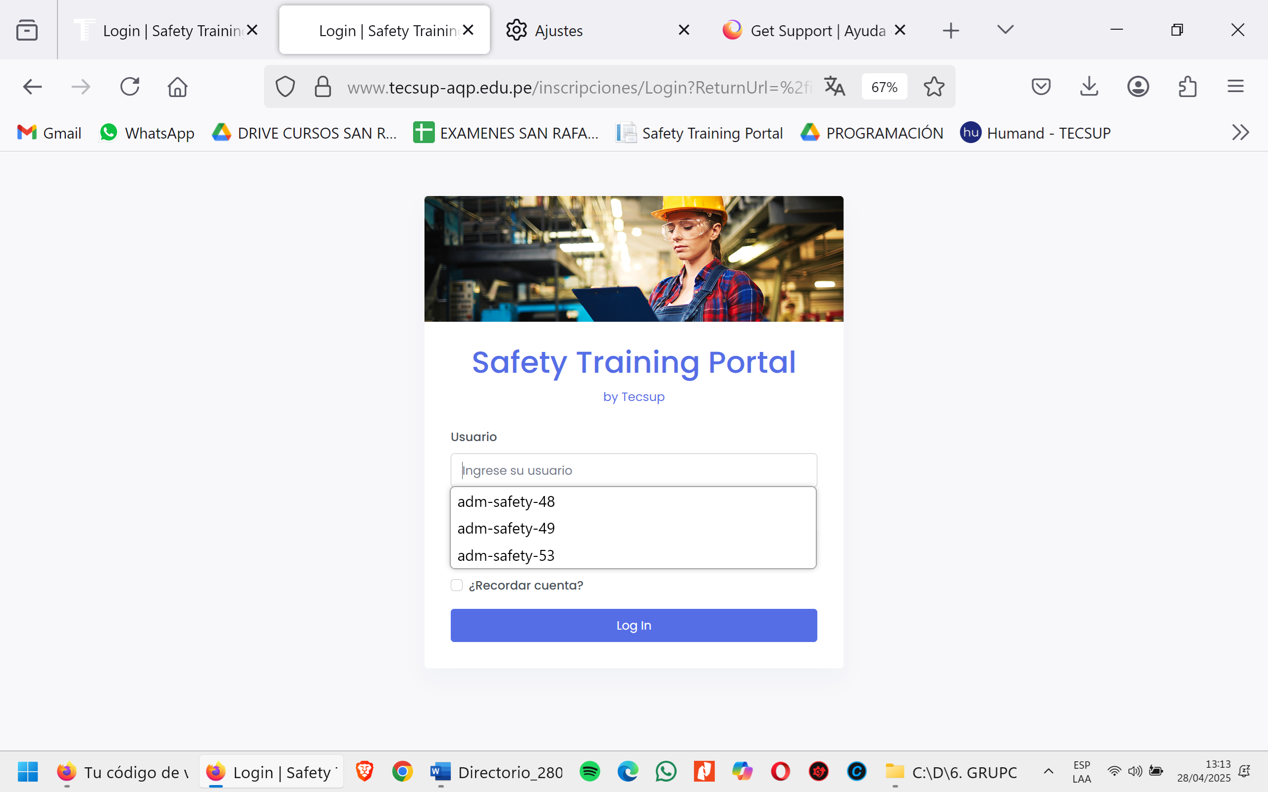Open volume control in tray
The width and height of the screenshot is (1268, 792).
(1135, 771)
